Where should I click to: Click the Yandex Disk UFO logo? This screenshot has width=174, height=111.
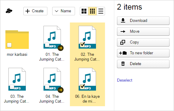(x=9, y=11)
